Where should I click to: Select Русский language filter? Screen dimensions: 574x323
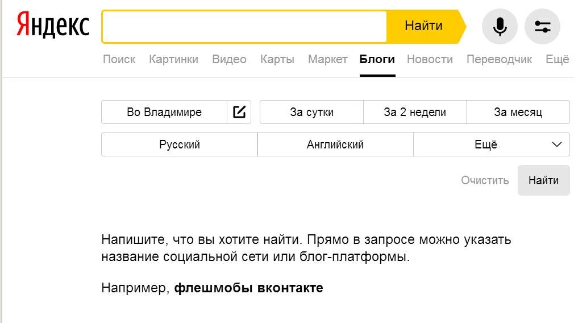click(x=180, y=144)
